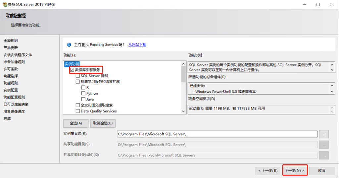
Task: Select 功能配置规则 step in sidebar
Action: [14, 97]
